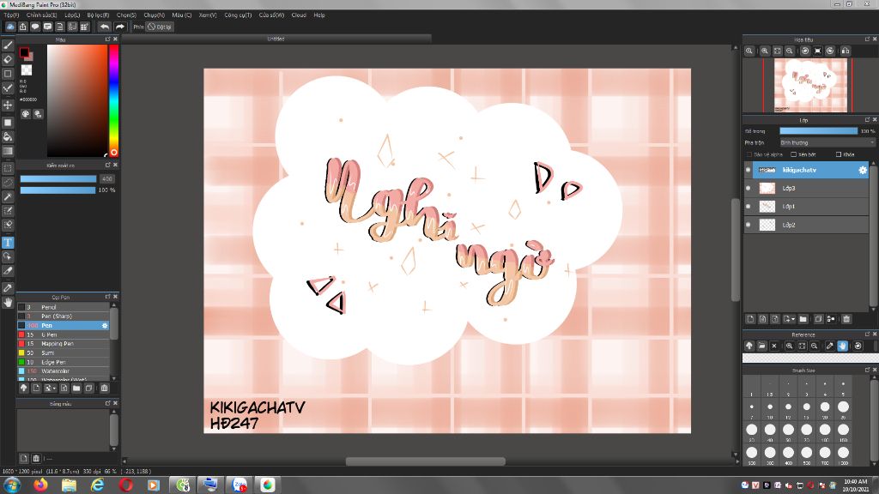Select the rectangular Select tool

(8, 168)
